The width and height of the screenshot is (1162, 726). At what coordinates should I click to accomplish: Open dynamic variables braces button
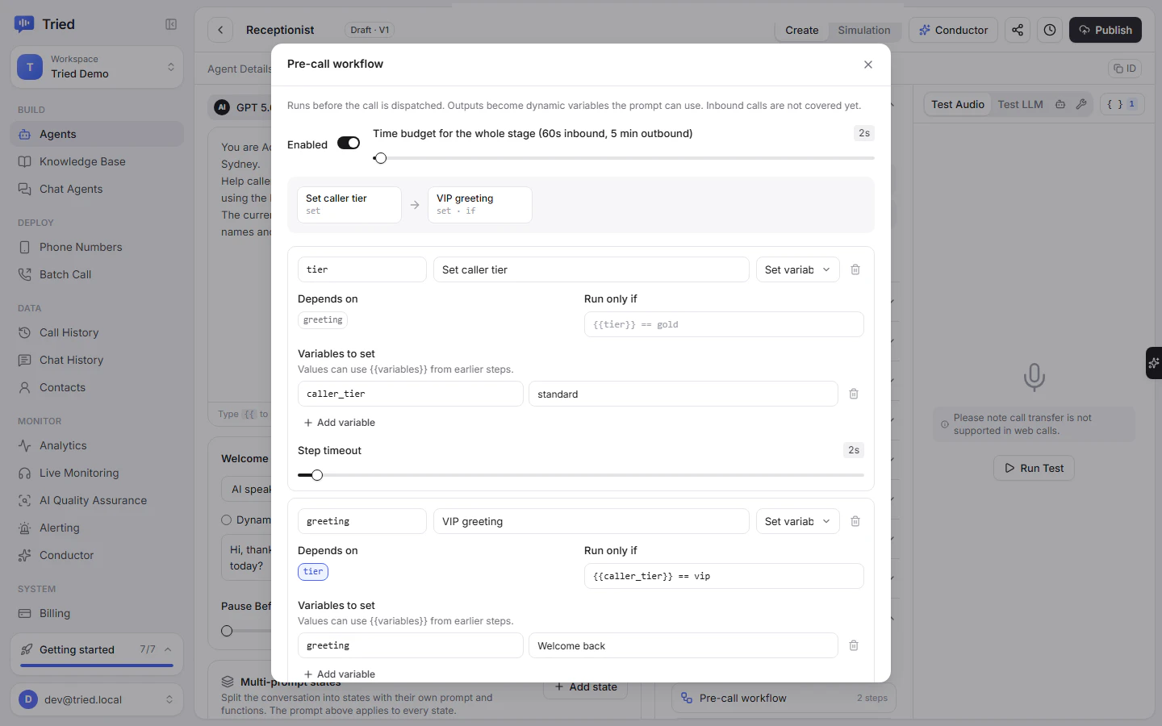coord(1122,104)
